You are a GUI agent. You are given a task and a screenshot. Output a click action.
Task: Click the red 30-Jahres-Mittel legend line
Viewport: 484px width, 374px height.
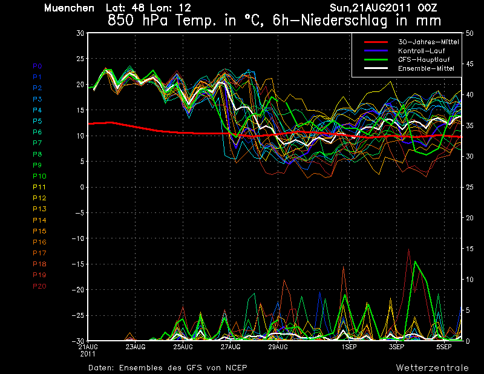pos(376,42)
